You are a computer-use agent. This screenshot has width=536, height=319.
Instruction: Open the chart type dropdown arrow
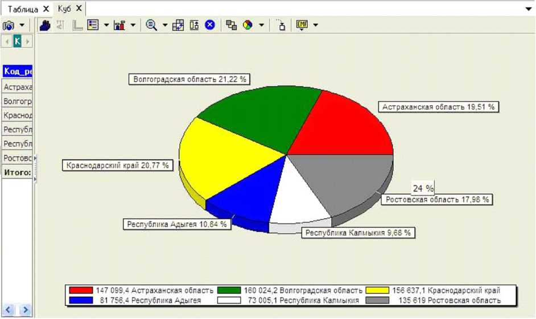tap(133, 25)
